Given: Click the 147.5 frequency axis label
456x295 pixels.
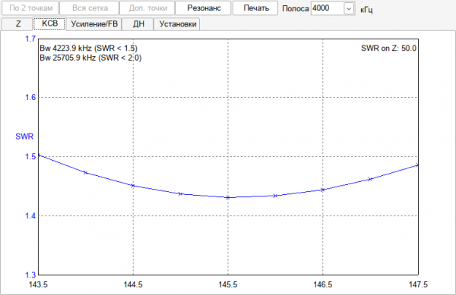Looking at the screenshot, I should (418, 284).
